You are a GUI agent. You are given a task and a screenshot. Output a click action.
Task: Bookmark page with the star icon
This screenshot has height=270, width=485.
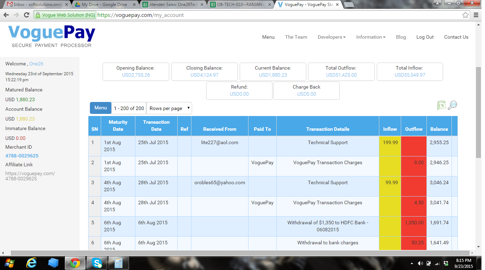(466, 15)
